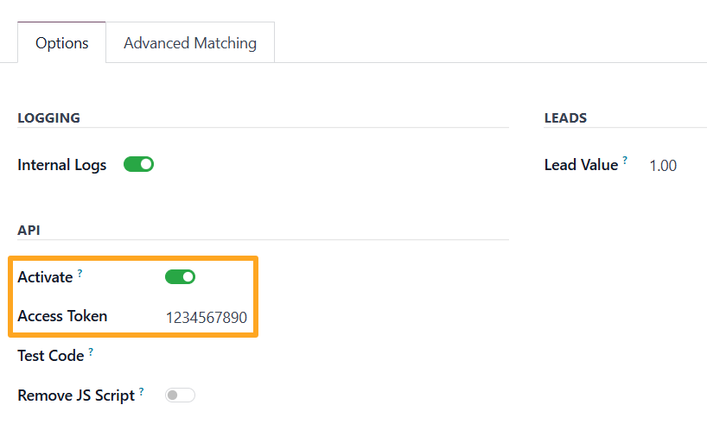Screen dimensions: 707x424
Task: Select the Access Token label
Action: tap(62, 316)
